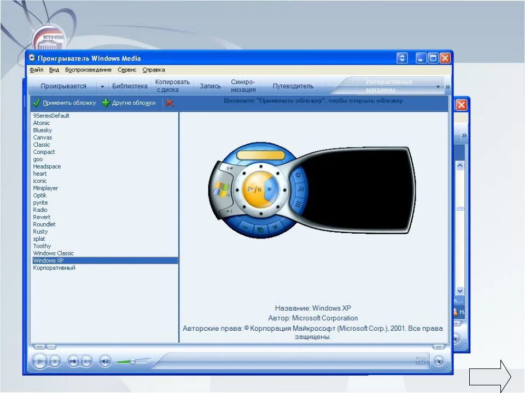The height and width of the screenshot is (393, 525).
Task: Open Сервис menu
Action: (127, 70)
